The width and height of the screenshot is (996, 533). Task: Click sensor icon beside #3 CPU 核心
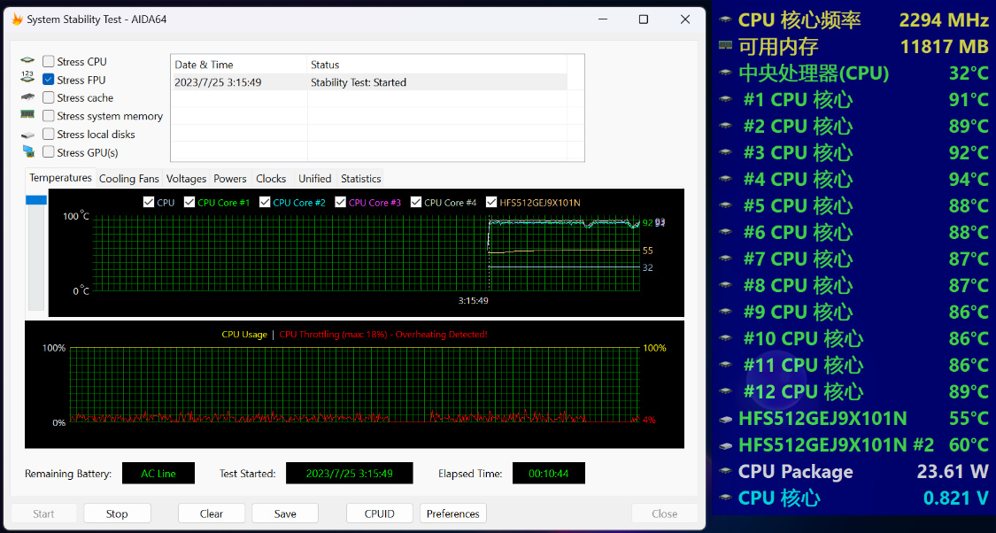[725, 152]
